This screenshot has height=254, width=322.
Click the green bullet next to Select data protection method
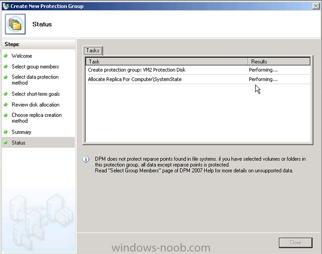pos(6,77)
